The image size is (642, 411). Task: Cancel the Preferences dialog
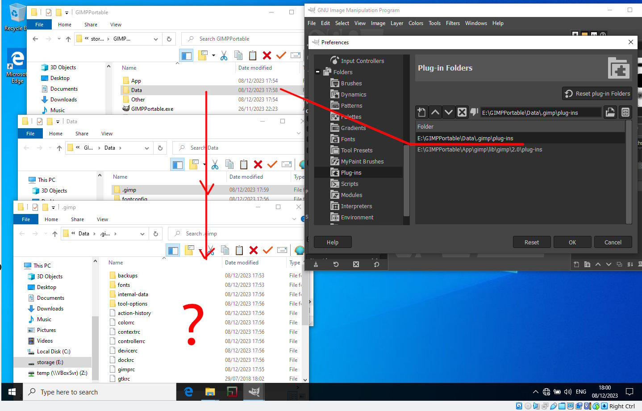[x=613, y=242]
